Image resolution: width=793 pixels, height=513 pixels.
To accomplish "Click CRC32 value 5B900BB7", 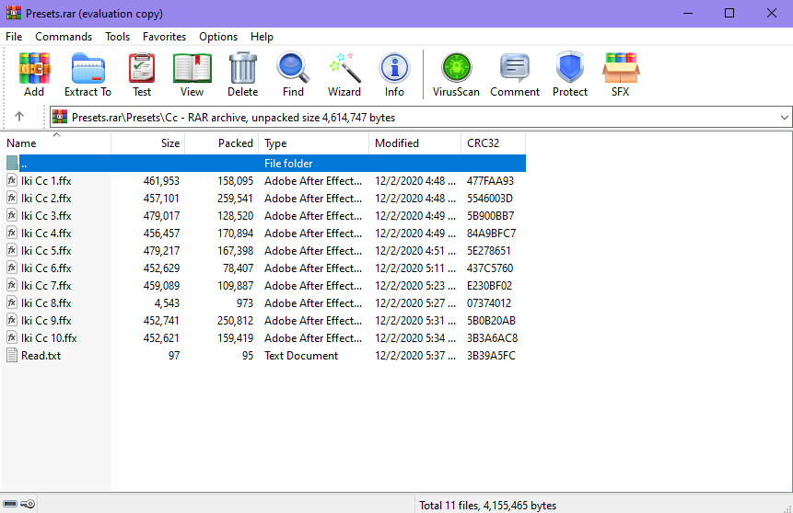I will coord(490,216).
